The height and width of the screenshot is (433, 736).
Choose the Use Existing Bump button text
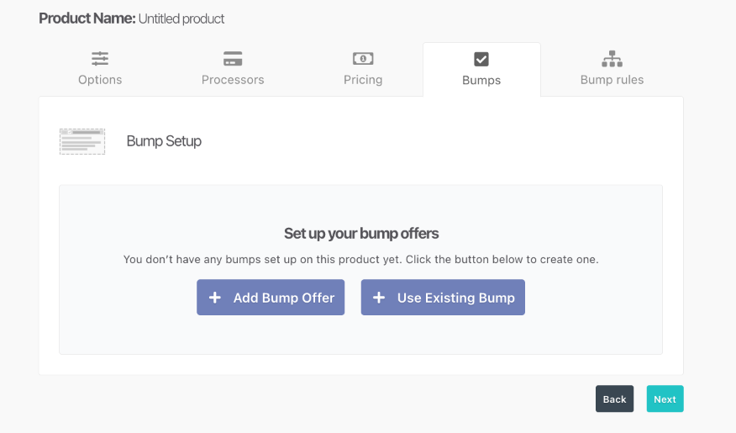tap(455, 298)
